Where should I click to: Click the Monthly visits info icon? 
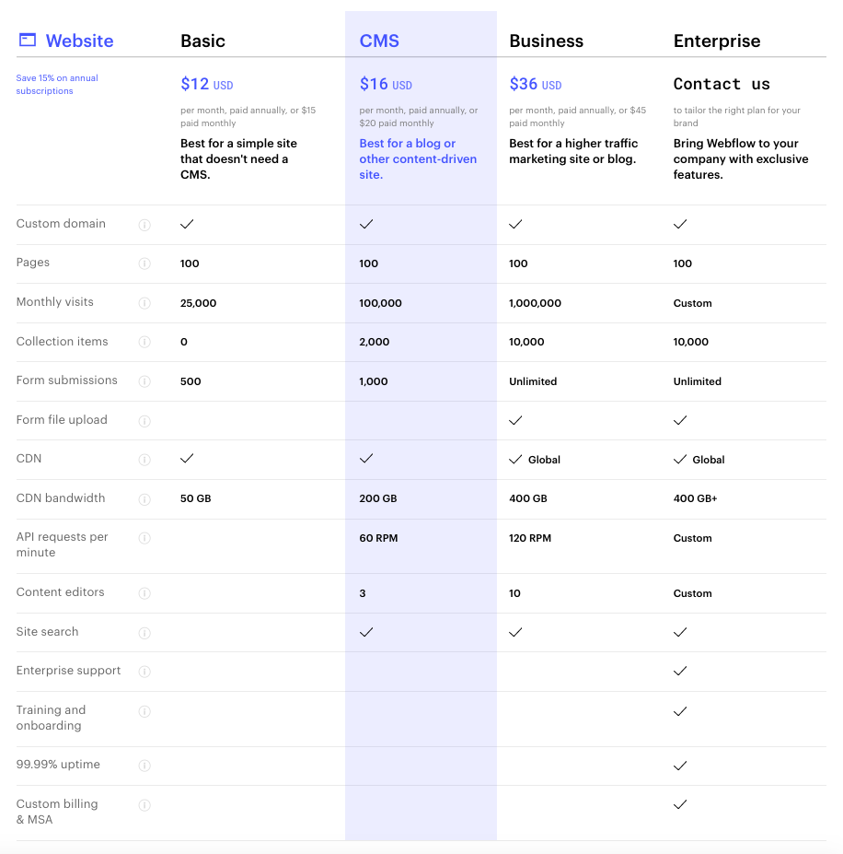tap(144, 302)
